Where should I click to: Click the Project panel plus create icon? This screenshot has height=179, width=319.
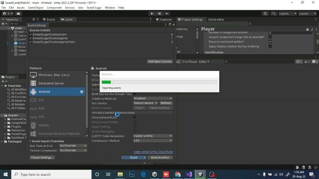[x=4, y=82]
